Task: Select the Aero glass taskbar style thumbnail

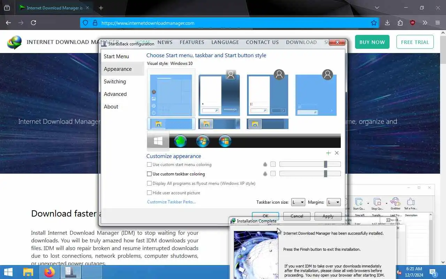Action: tap(219, 124)
